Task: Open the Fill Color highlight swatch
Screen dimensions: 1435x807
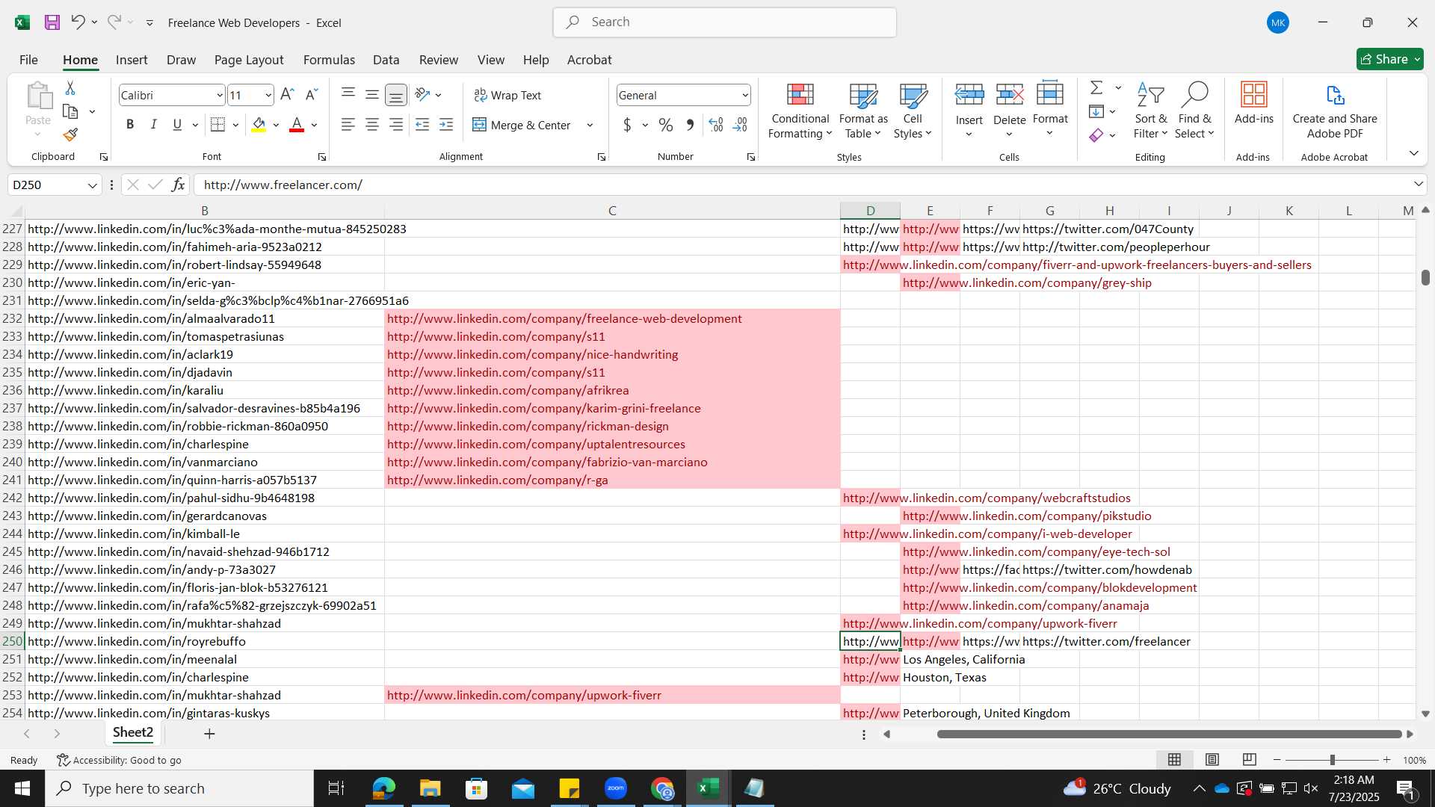Action: pos(259,125)
